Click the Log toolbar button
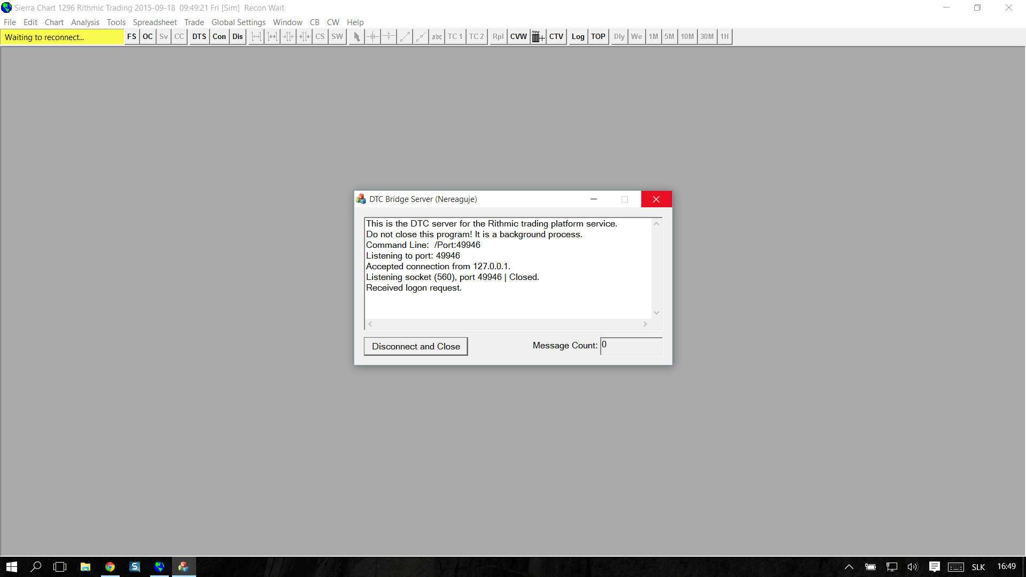The height and width of the screenshot is (577, 1026). 578,37
